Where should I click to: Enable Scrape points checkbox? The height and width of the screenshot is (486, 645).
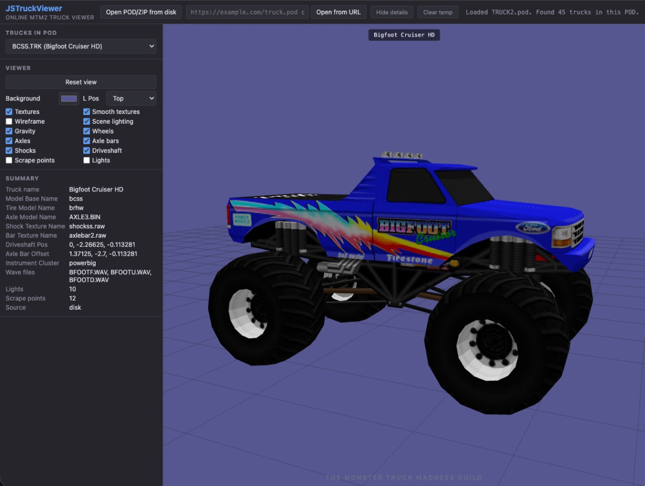[x=9, y=160]
